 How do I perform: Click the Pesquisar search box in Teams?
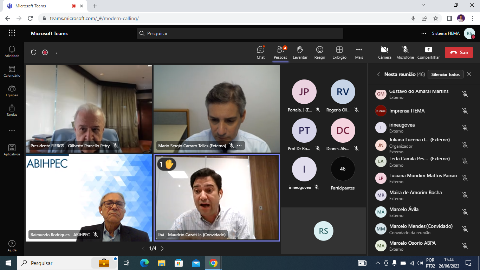[240, 33]
